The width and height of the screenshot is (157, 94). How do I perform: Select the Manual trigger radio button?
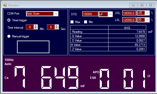pos(9,36)
